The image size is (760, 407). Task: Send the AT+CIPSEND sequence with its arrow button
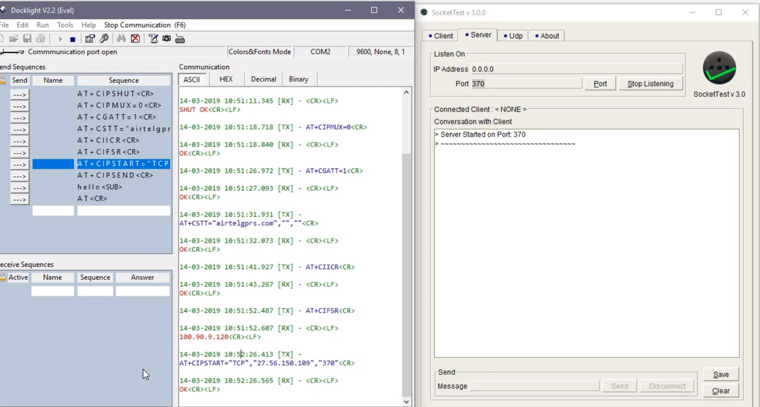click(20, 176)
